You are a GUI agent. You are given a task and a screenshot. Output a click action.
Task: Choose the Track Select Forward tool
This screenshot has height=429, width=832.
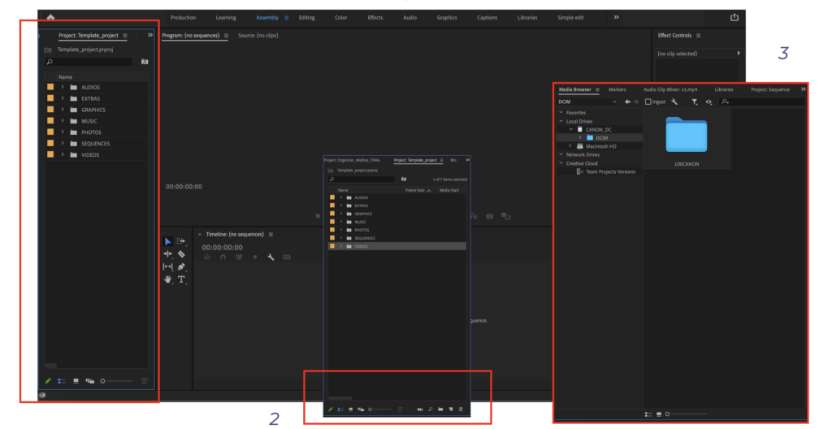coord(181,241)
